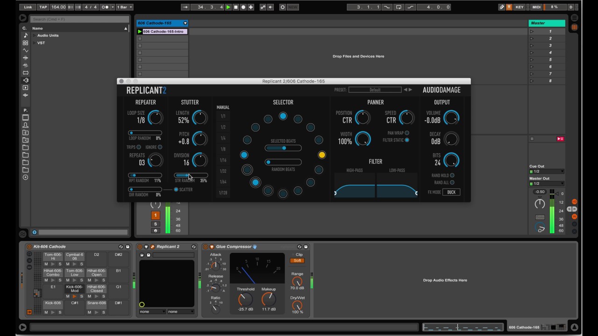Click the Session Record plus button
This screenshot has height=336, width=598.
pyautogui.click(x=251, y=7)
